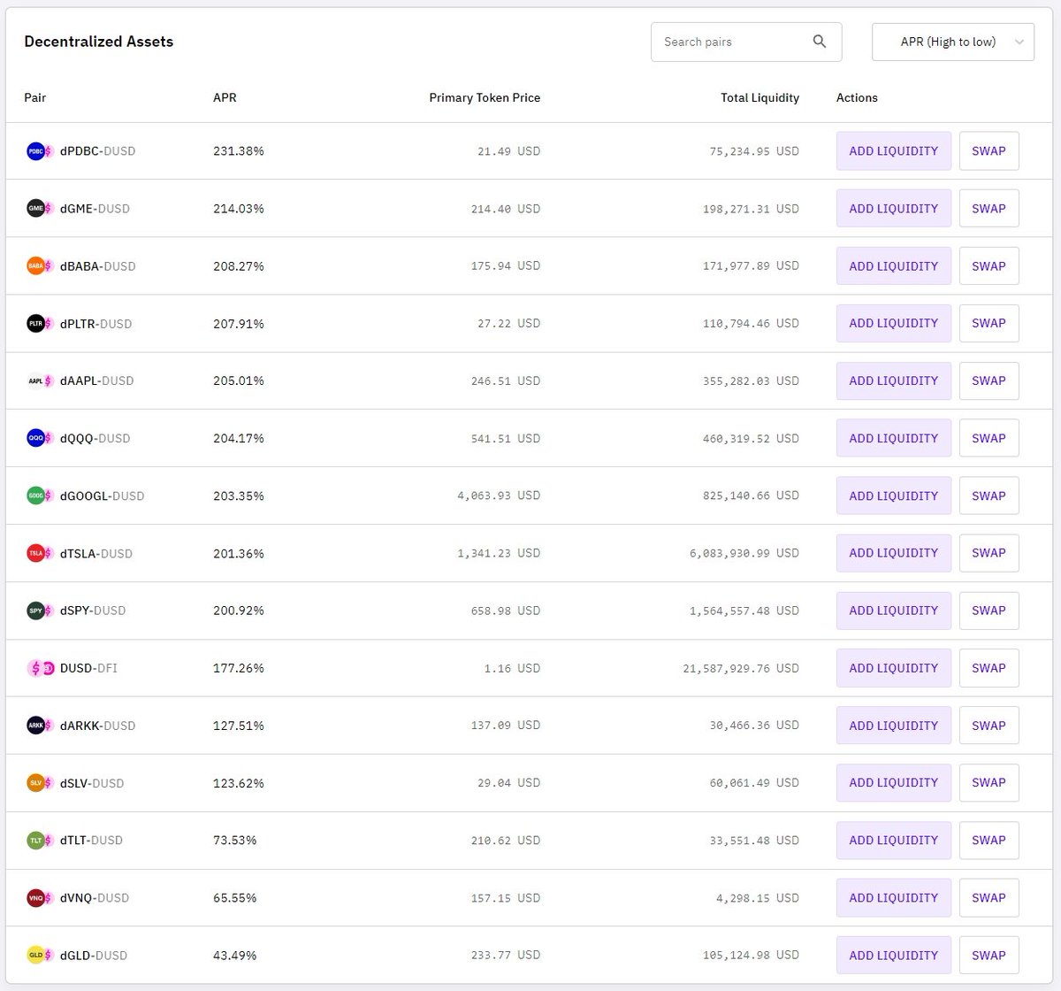Swap the dGME-DUSD pair
This screenshot has width=1061, height=991.
click(988, 209)
